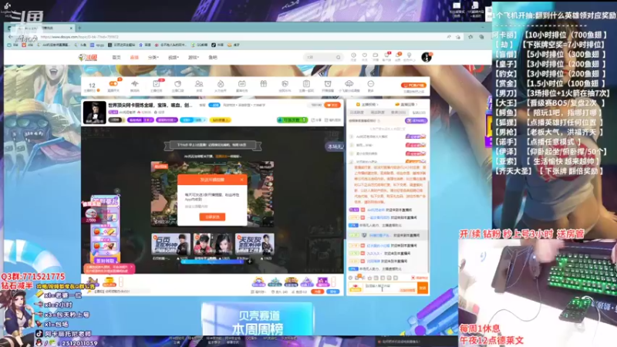Open the 鱼吧 forum tab

point(213,57)
